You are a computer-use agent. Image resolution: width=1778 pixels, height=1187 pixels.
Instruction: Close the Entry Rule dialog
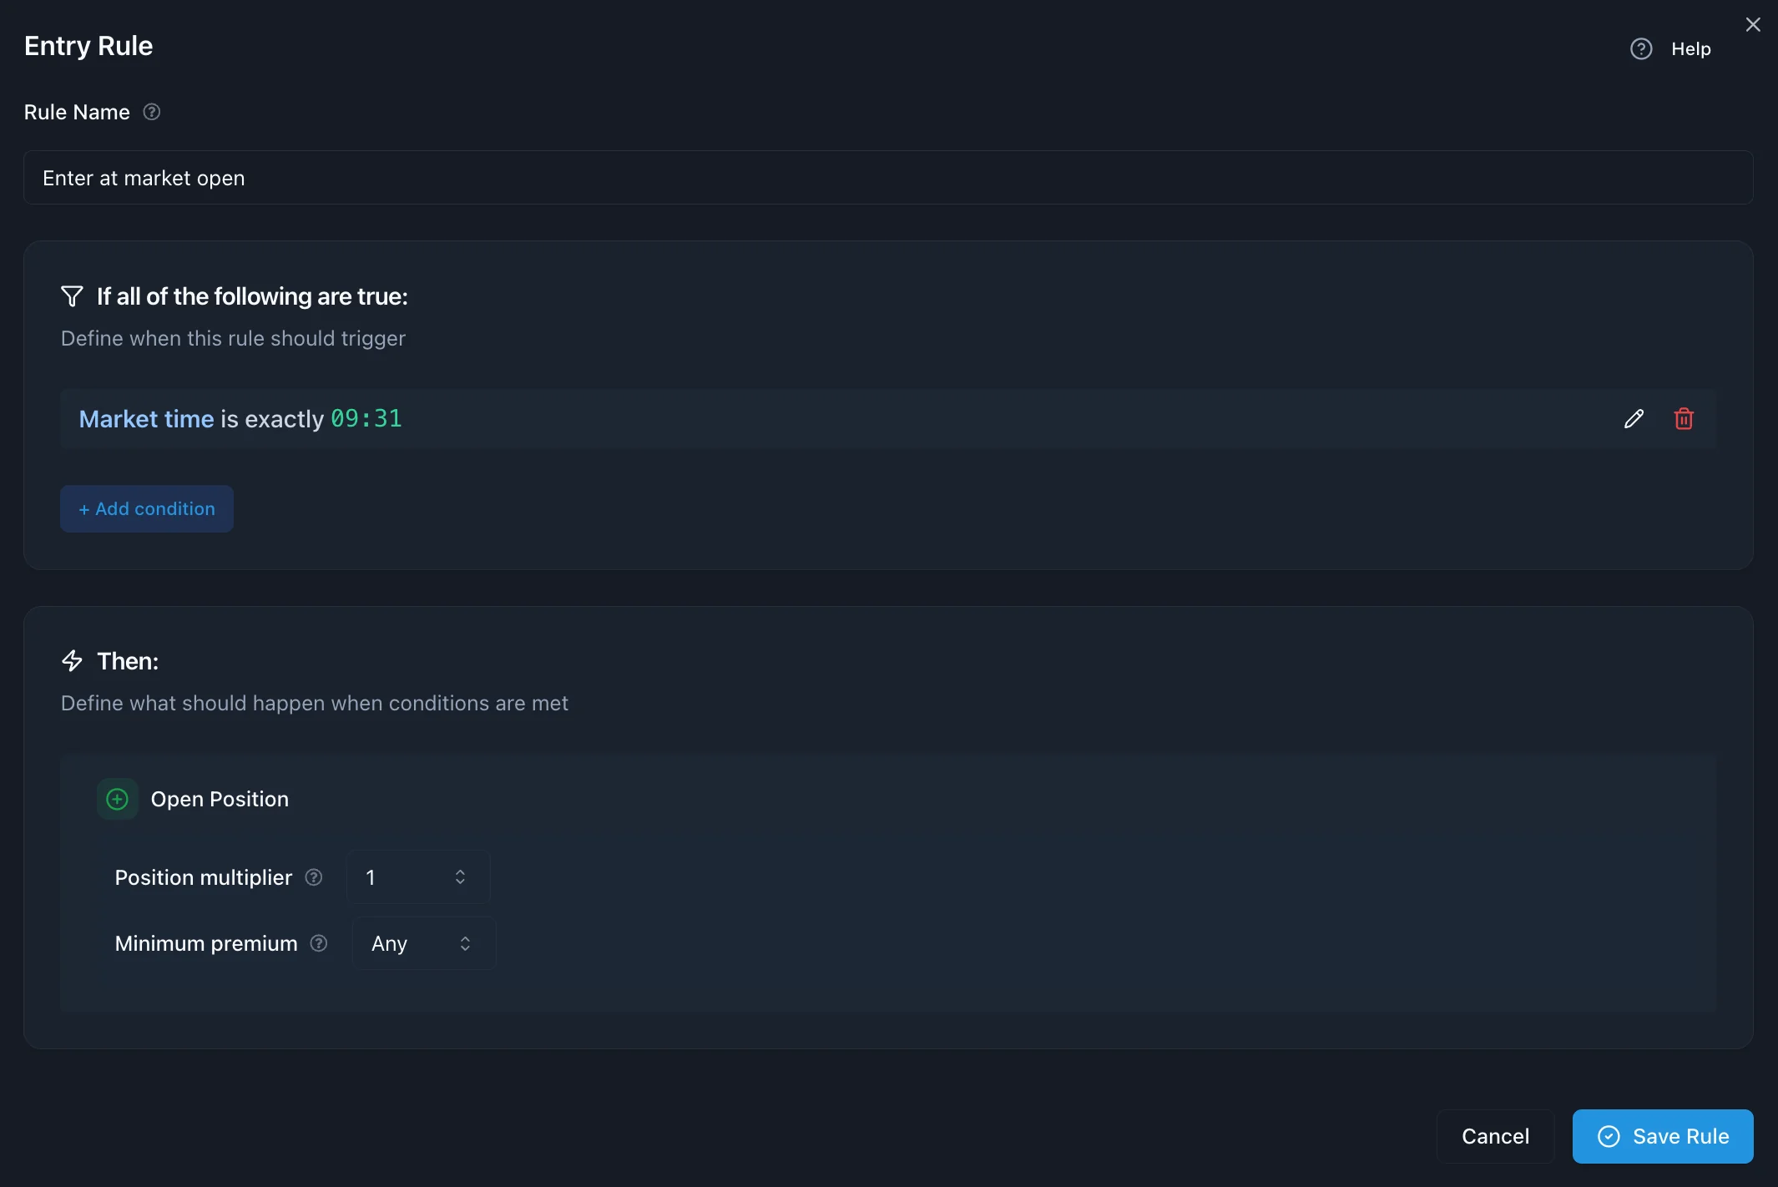[x=1753, y=25]
